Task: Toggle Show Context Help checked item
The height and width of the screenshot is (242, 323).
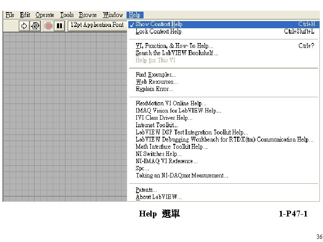Action: point(224,24)
